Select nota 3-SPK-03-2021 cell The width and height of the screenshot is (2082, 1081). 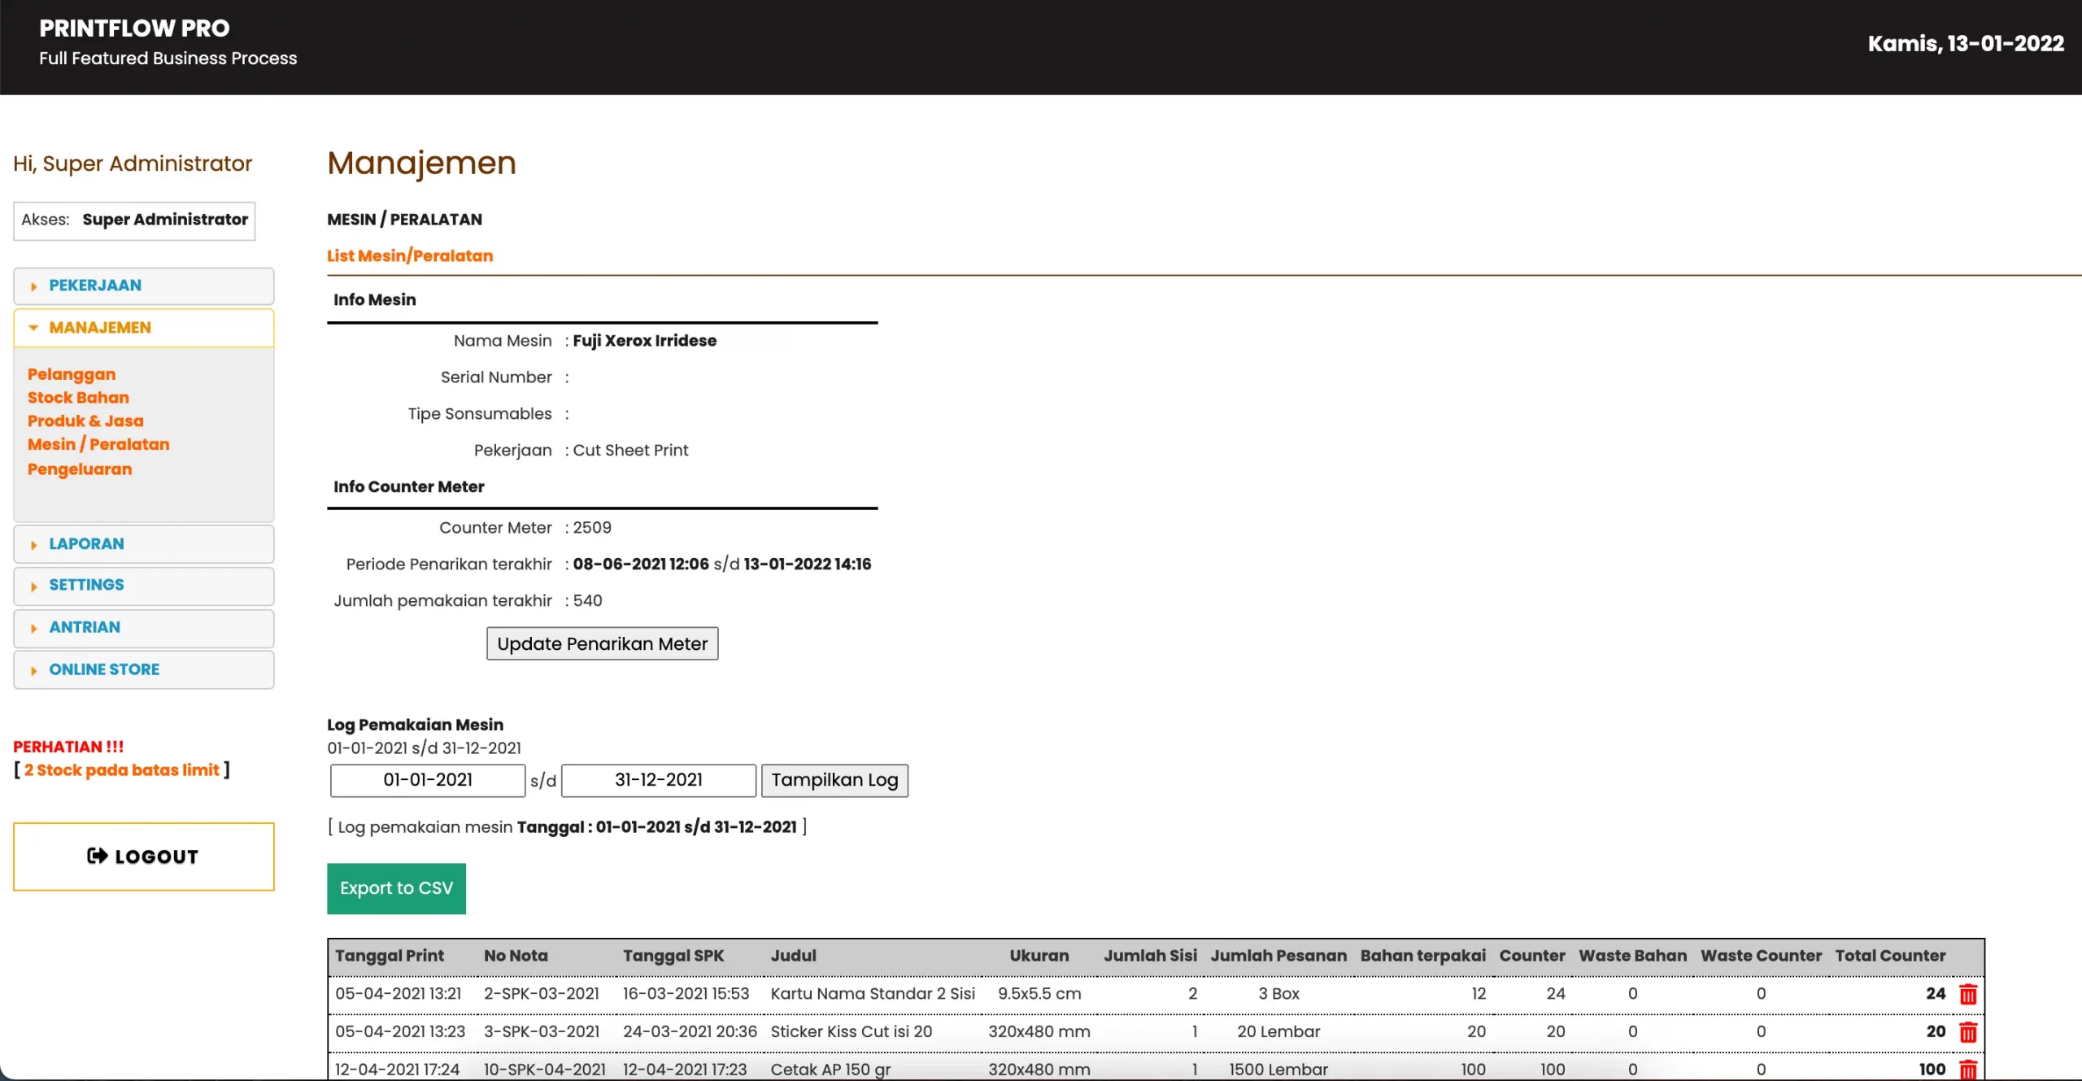tap(542, 1032)
